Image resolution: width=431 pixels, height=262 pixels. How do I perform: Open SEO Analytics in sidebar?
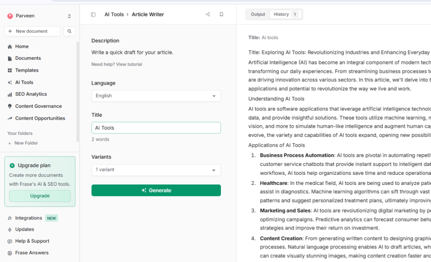(x=31, y=94)
